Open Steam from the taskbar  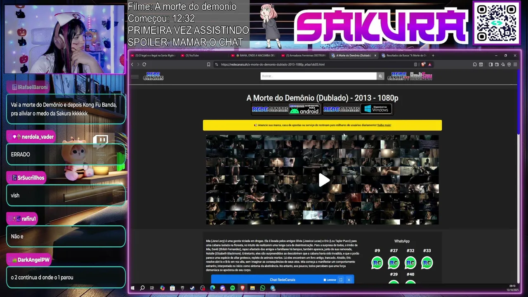(192, 288)
